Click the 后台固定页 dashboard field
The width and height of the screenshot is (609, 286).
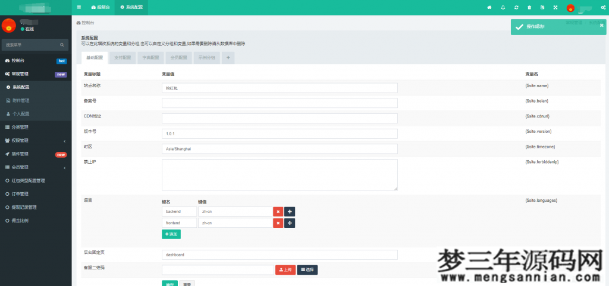click(x=280, y=255)
